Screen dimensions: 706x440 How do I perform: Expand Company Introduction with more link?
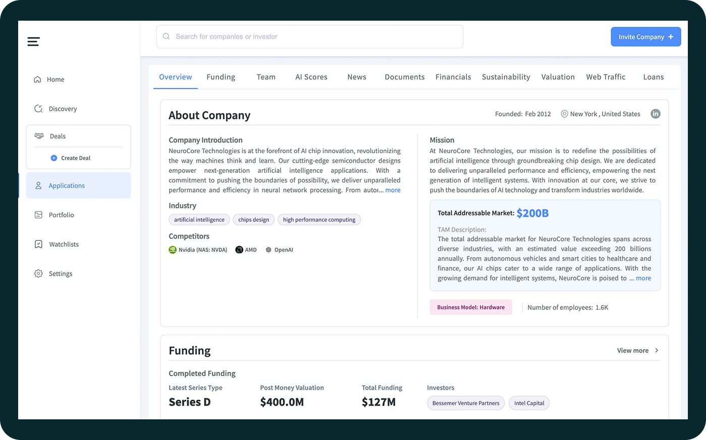(x=393, y=190)
